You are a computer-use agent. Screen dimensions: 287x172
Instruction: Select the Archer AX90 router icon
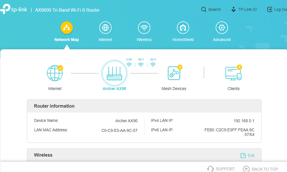coord(115,73)
